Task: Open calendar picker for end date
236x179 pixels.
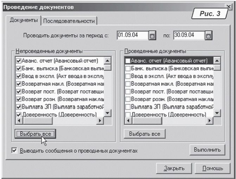Action: [208, 36]
